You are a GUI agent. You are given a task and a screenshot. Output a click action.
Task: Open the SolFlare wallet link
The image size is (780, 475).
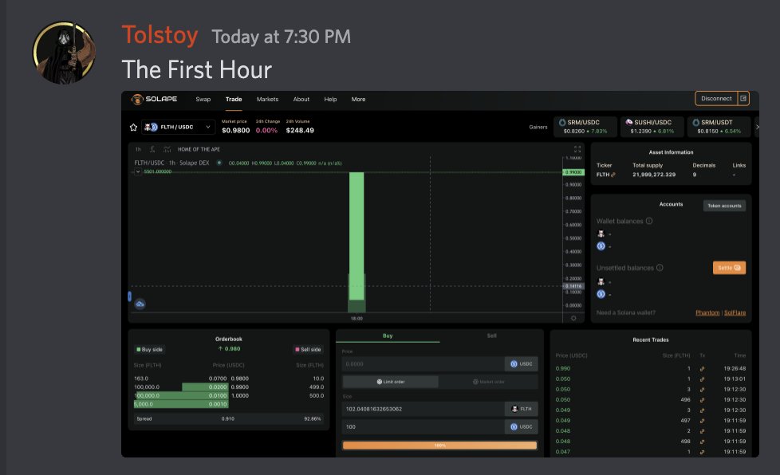[x=735, y=312]
